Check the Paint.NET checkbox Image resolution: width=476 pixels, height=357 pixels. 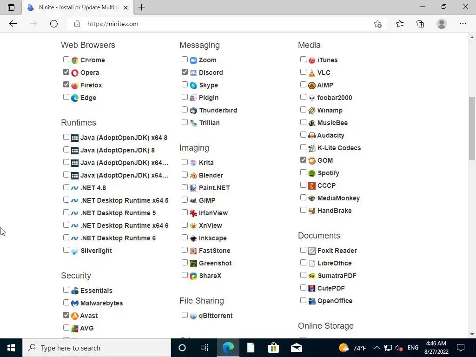(185, 187)
